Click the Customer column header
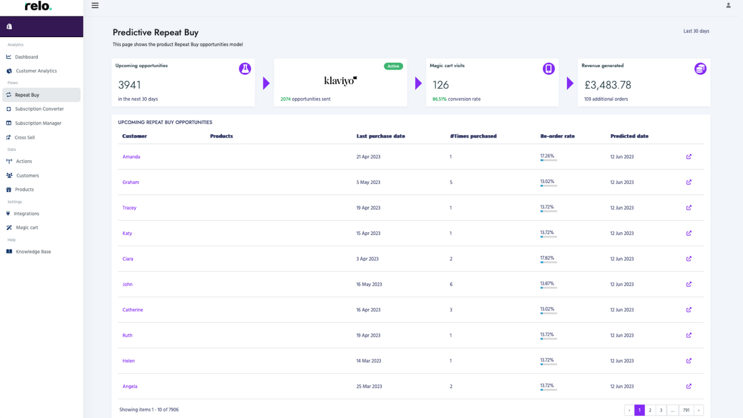743x418 pixels. coord(135,136)
